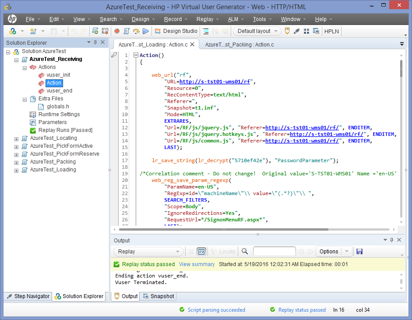Open Runtime Settings
The height and width of the screenshot is (320, 412).
[59, 114]
